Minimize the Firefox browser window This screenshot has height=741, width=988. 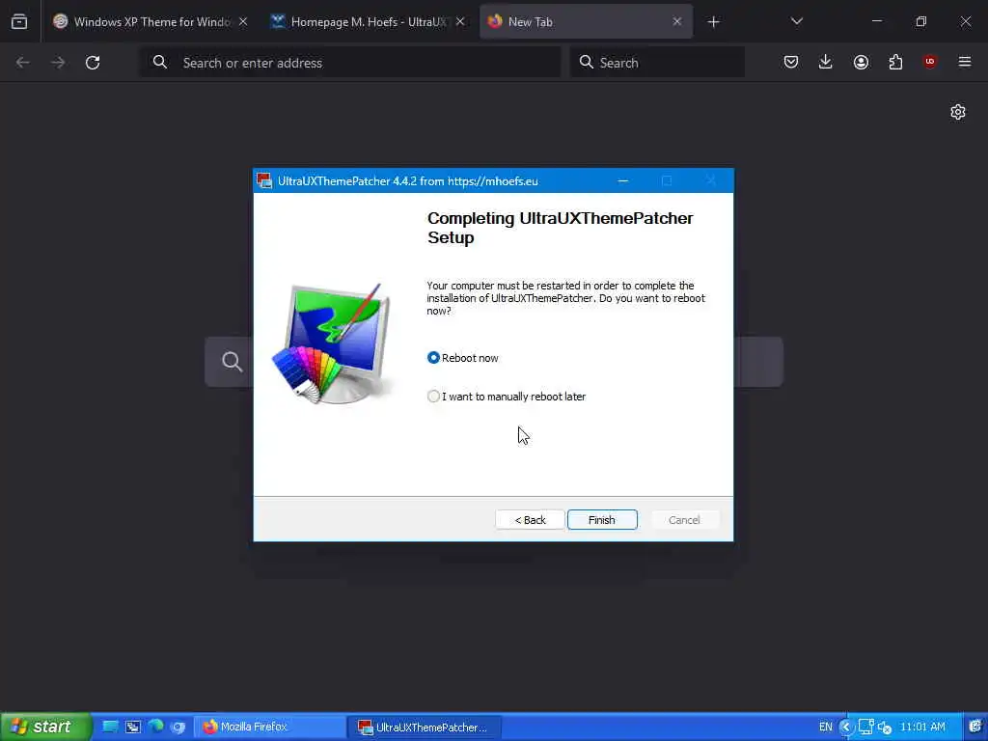(877, 21)
